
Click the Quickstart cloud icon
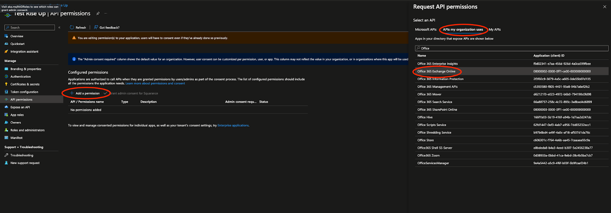click(x=6, y=44)
